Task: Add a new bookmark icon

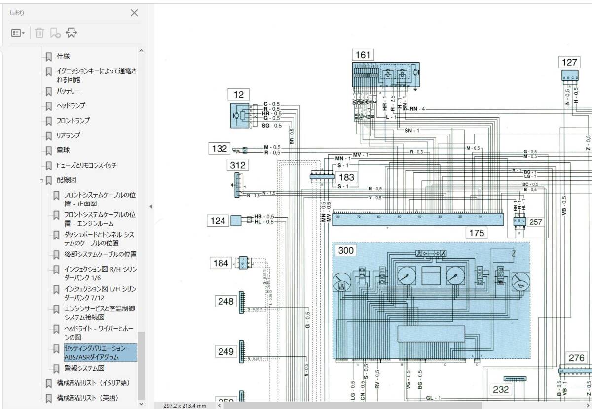Action: coord(55,33)
